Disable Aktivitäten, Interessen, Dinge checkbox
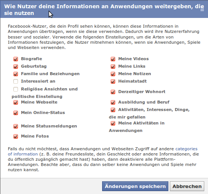Viewport: 208px width, 194px height. (x=113, y=110)
